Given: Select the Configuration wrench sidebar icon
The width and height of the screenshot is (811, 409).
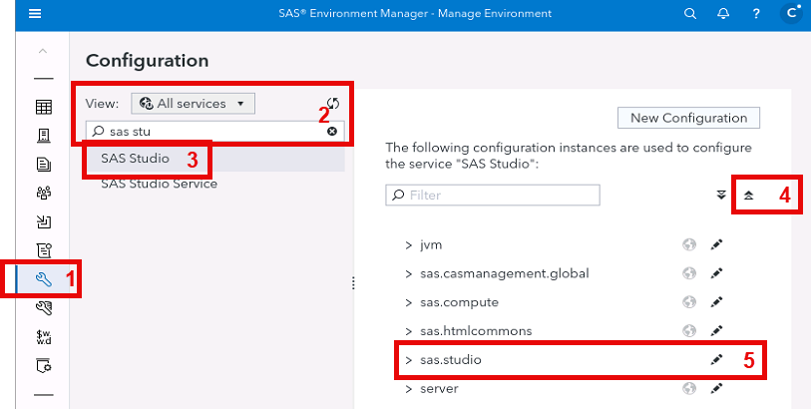Looking at the screenshot, I should (x=43, y=279).
